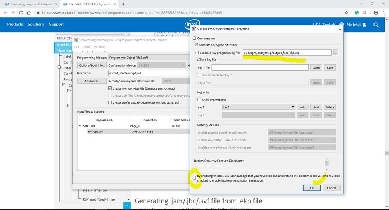389x210 pixels.
Task: Toggle the Compression checkbox
Action: click(x=195, y=38)
